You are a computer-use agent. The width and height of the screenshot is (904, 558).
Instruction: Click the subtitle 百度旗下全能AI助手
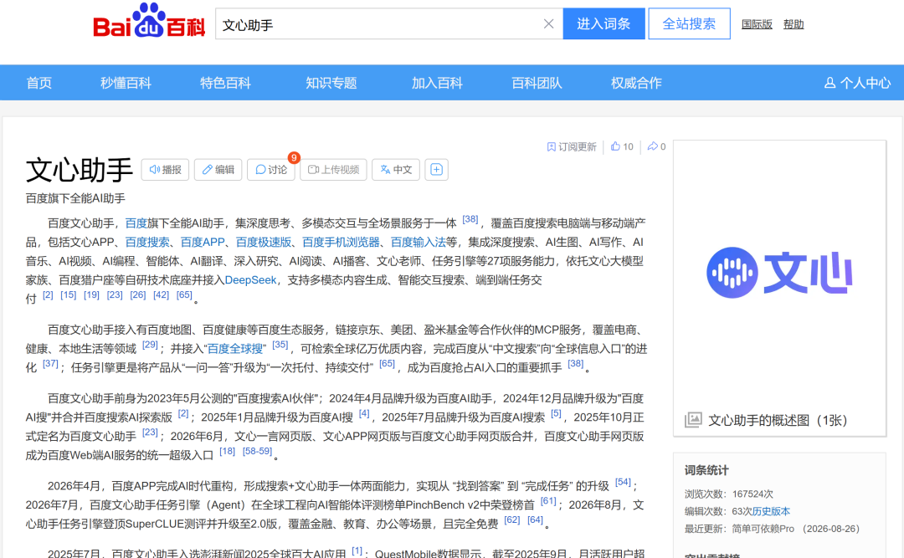pos(75,198)
